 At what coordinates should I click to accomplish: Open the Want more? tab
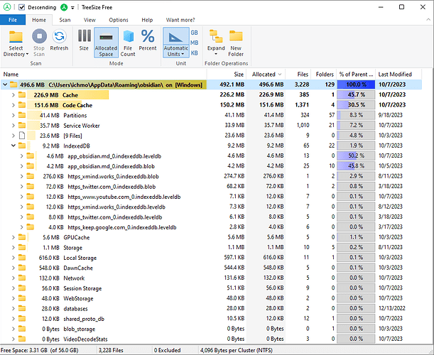tap(180, 20)
